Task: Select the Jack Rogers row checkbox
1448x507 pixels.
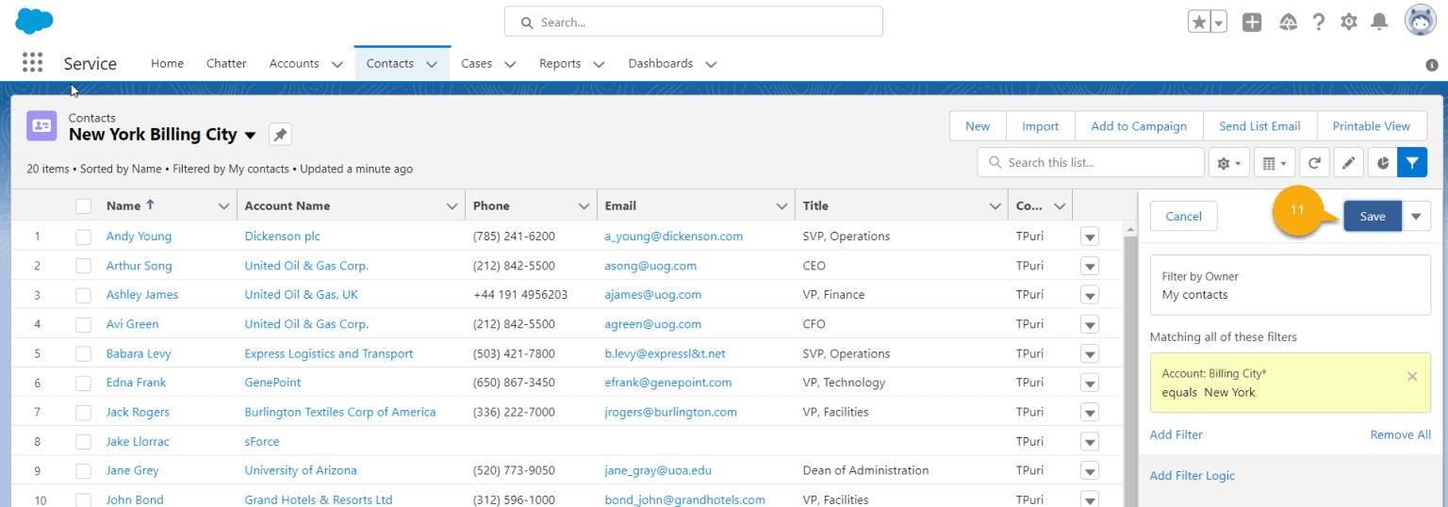Action: 84,413
